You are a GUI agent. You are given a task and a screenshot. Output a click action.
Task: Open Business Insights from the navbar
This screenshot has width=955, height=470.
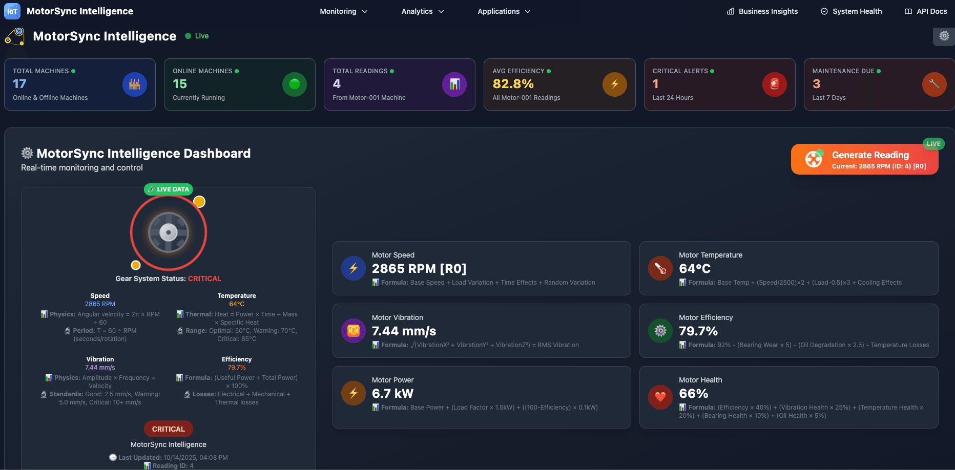pos(761,11)
